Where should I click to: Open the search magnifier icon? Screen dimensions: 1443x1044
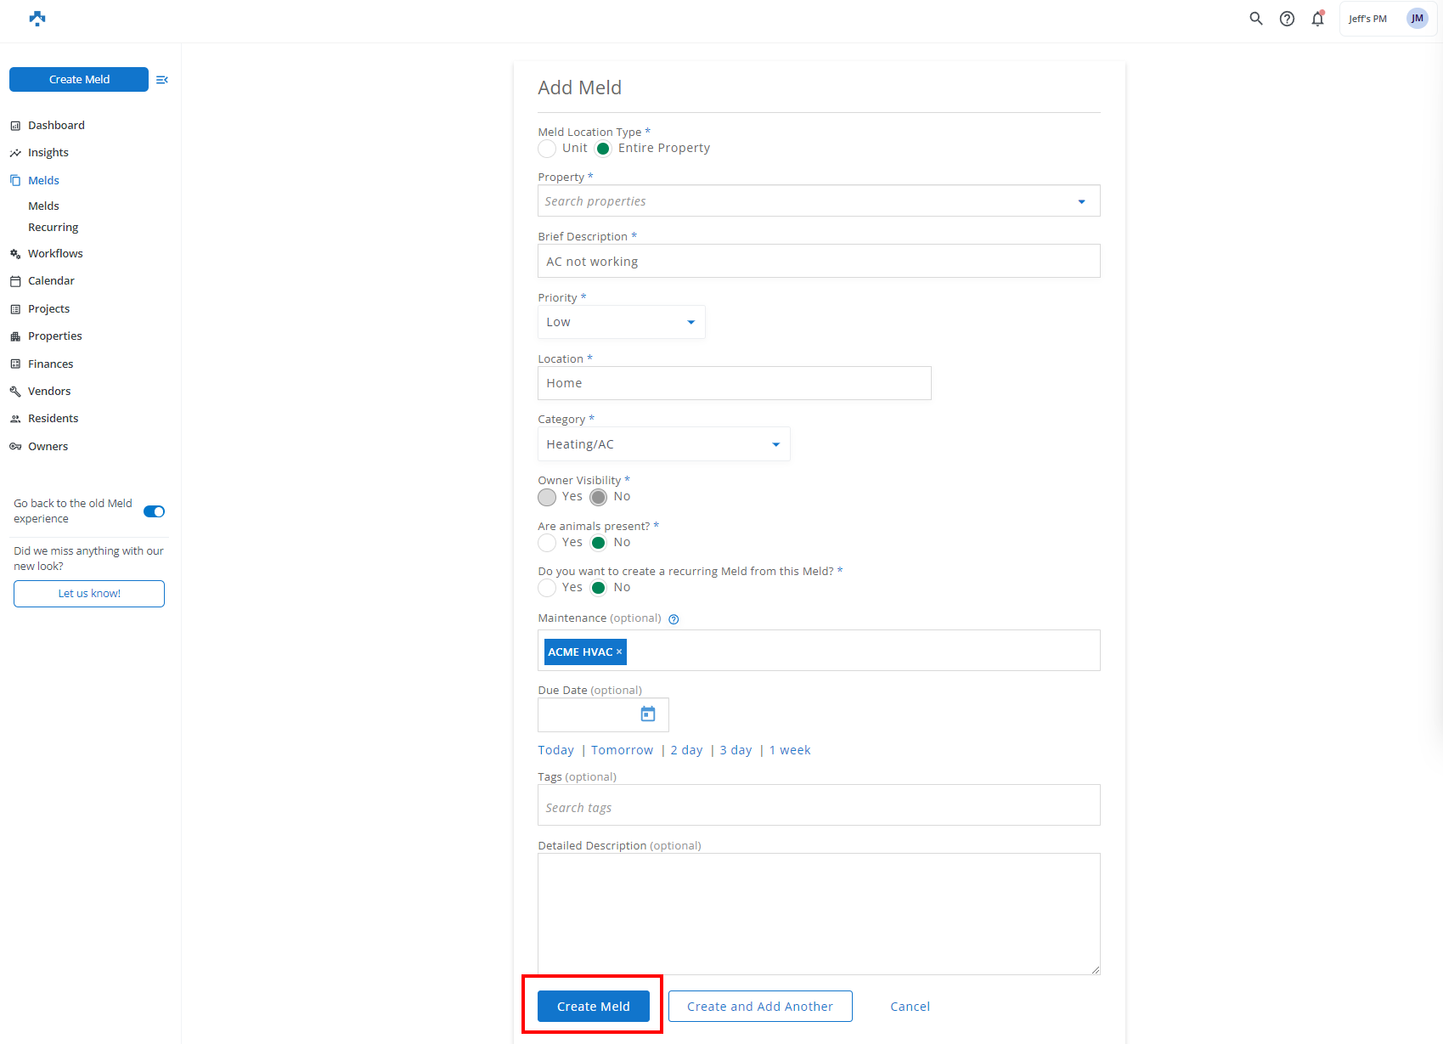tap(1255, 19)
